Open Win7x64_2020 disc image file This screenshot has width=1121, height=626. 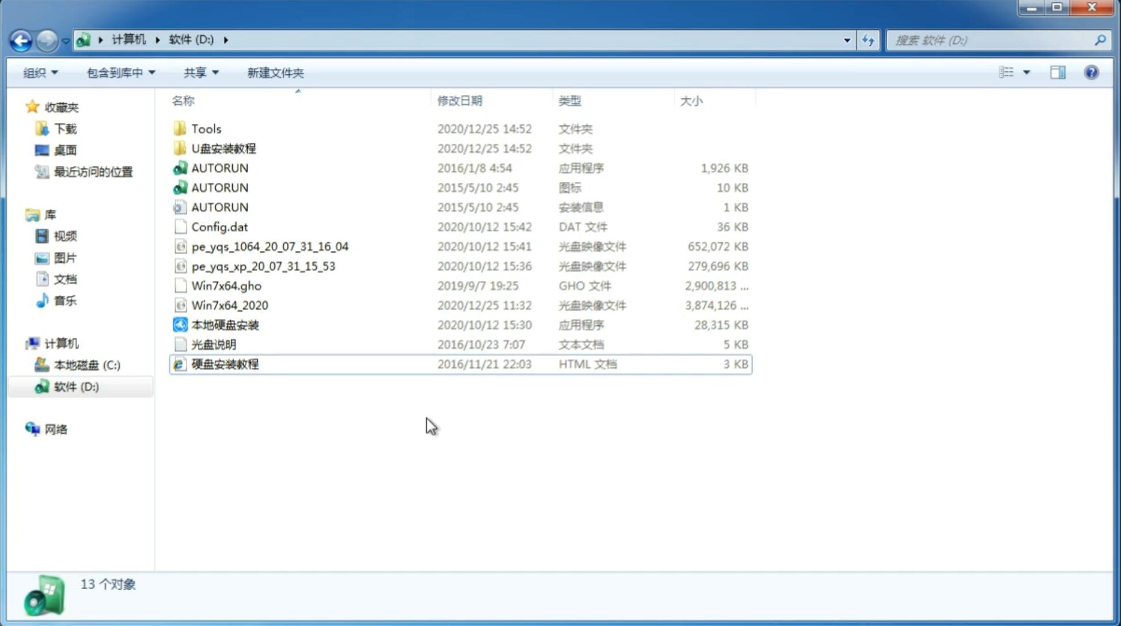[229, 306]
